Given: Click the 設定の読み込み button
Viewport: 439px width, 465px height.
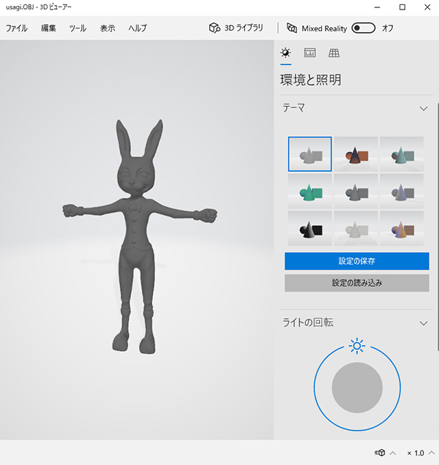Looking at the screenshot, I should [356, 283].
